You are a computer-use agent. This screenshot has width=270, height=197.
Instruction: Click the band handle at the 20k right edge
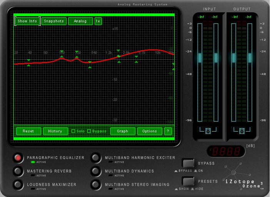[x=173, y=67]
